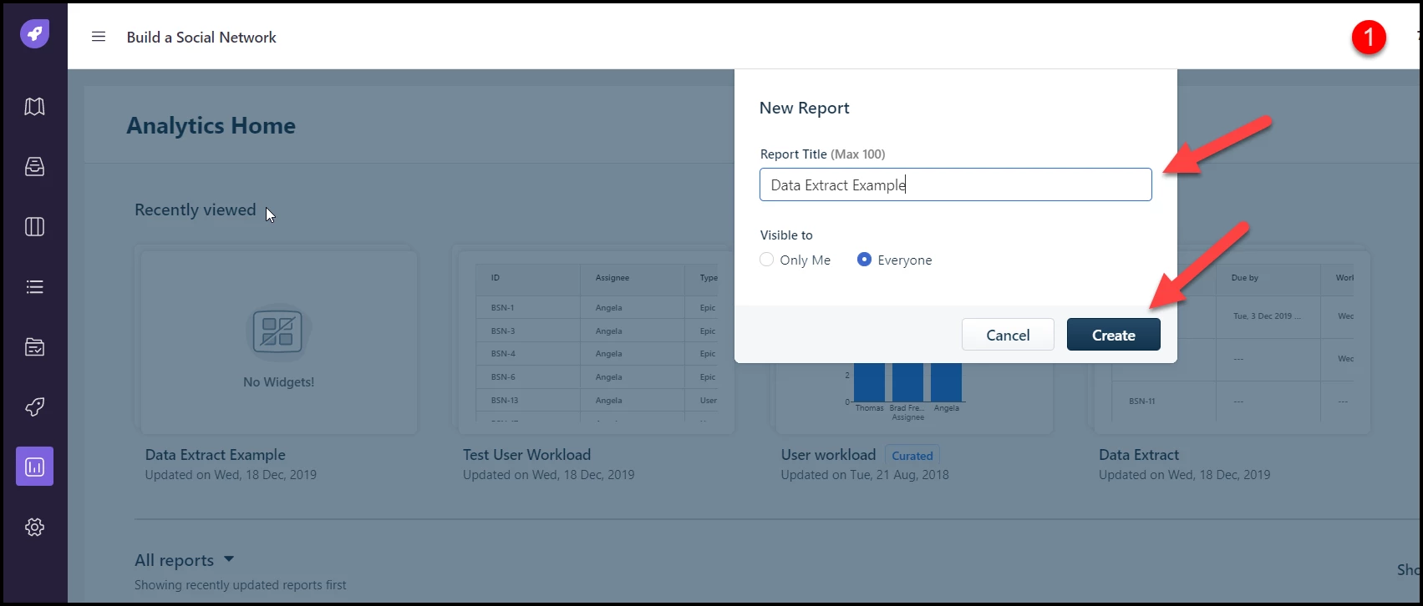Image resolution: width=1423 pixels, height=606 pixels.
Task: Click the User workload report title
Action: [x=828, y=455]
